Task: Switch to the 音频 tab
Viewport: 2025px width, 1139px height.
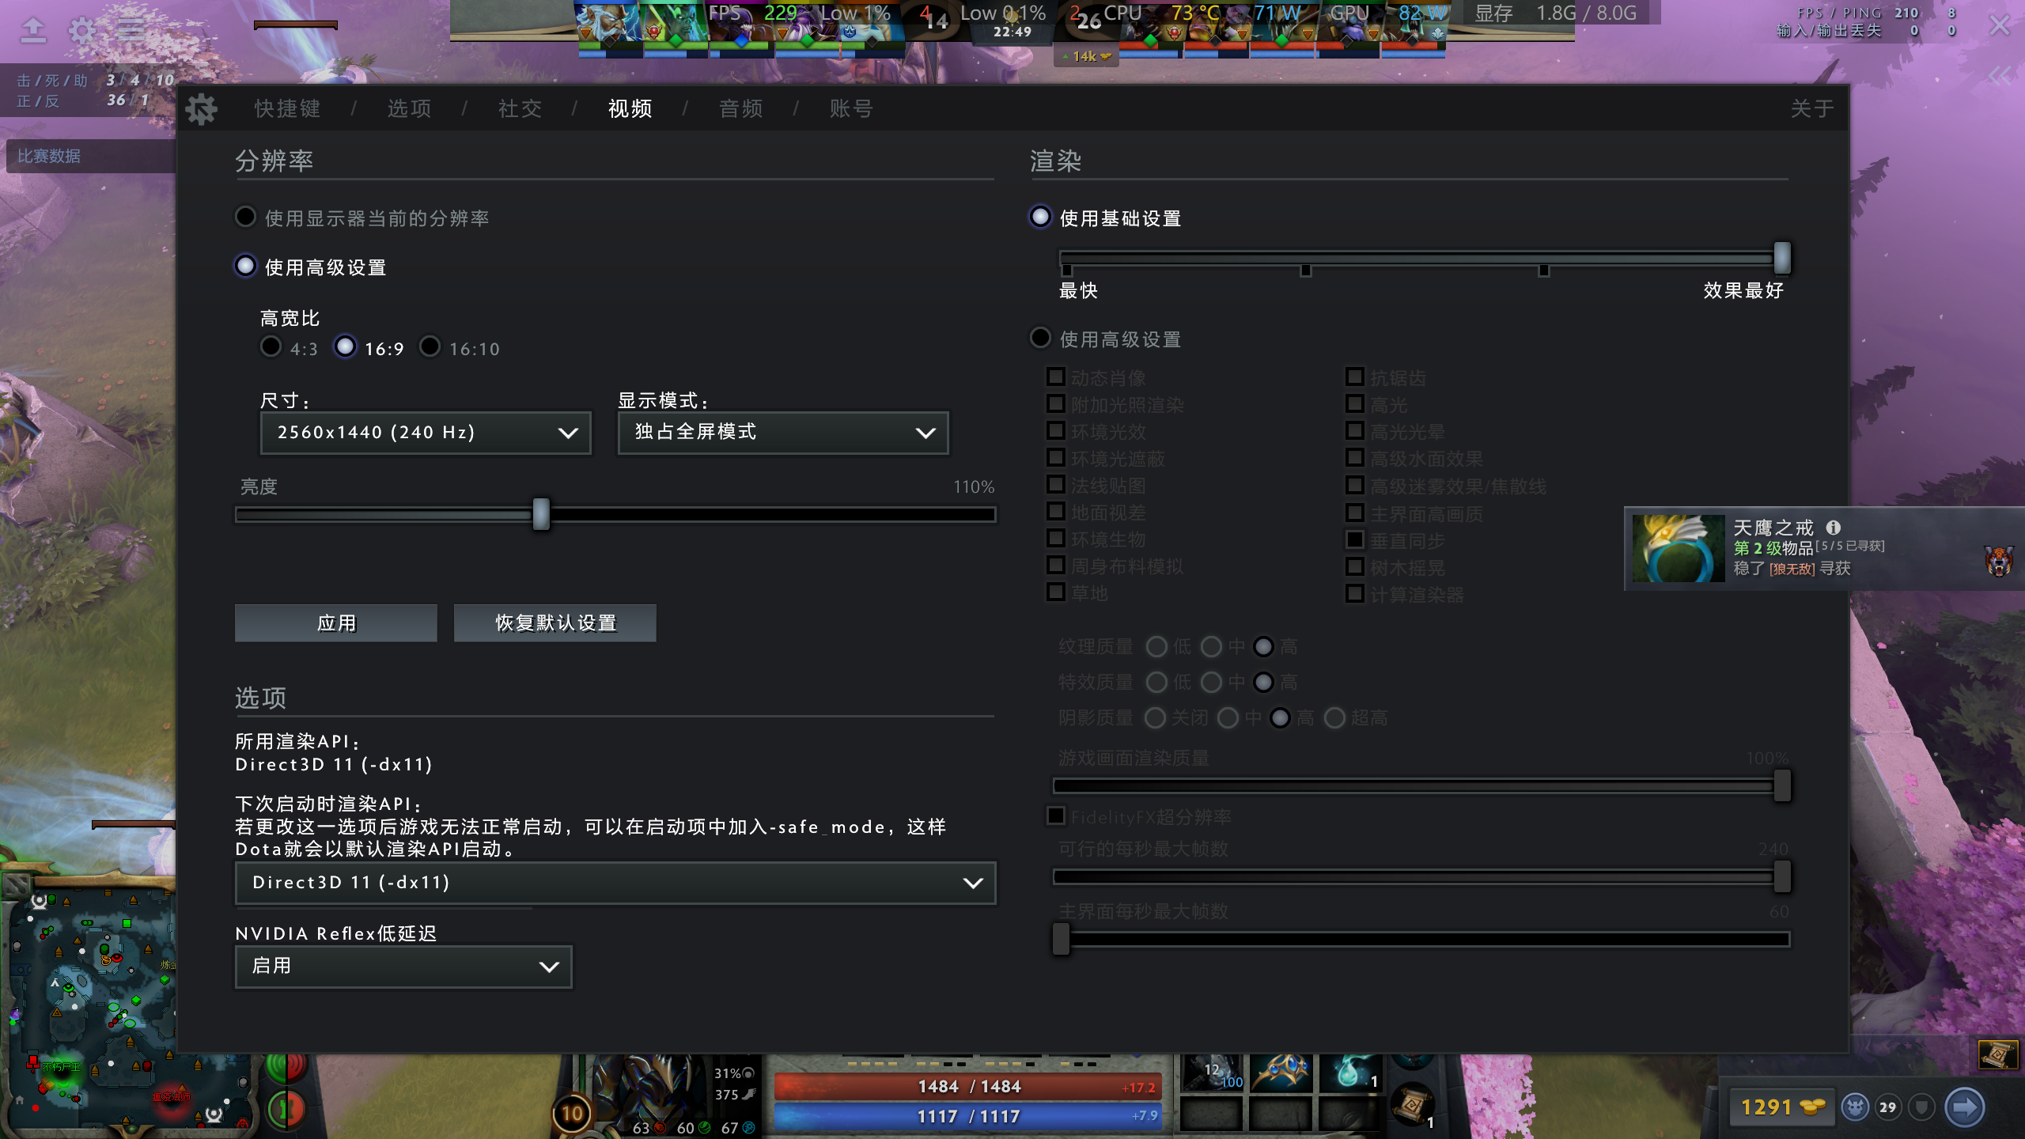Action: 740,108
